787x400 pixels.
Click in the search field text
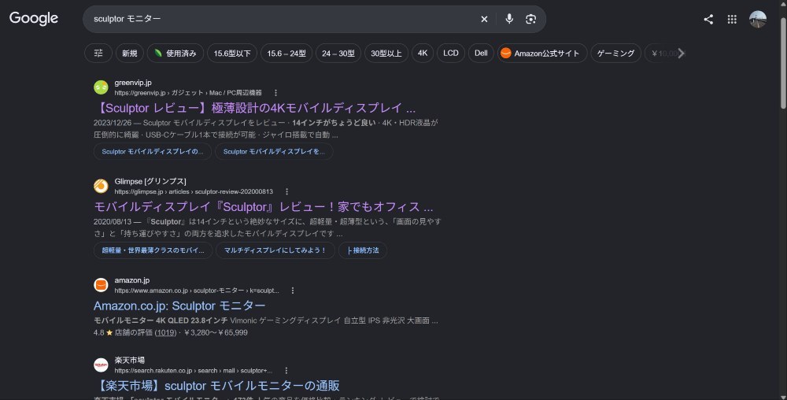pyautogui.click(x=127, y=19)
